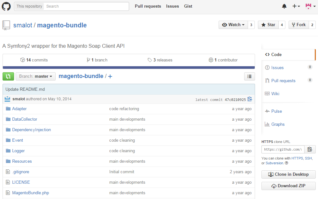Click the green compare branches icon
The width and height of the screenshot is (318, 199).
[8, 76]
